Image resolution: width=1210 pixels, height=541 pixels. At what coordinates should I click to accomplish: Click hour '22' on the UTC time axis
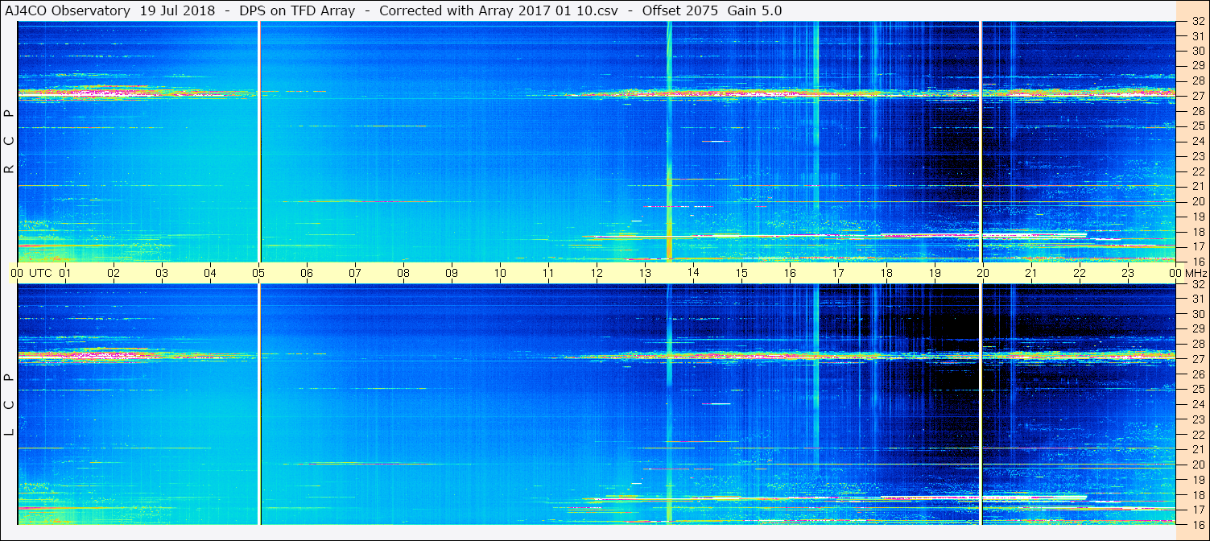point(1080,273)
